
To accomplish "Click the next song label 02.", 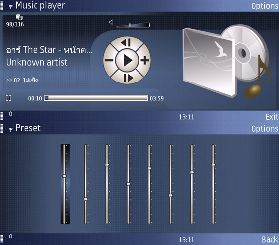I will 22,80.
